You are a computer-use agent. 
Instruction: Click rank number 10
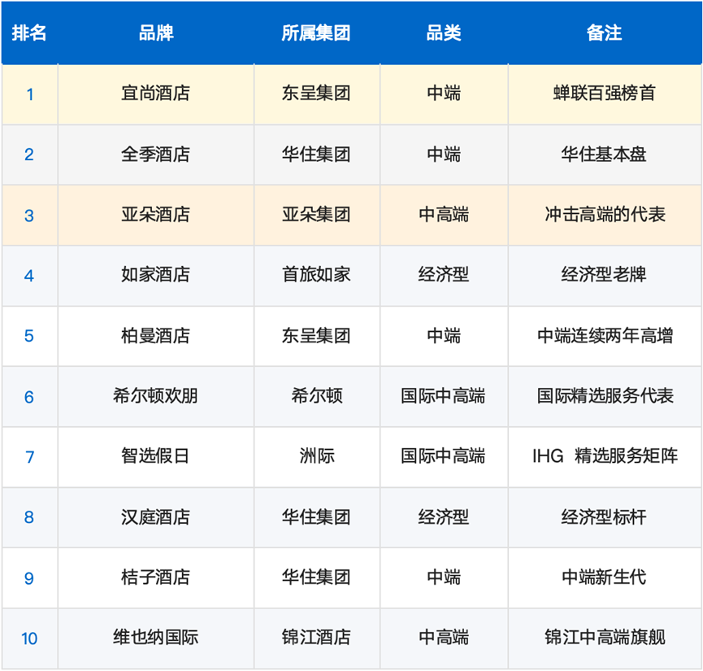tap(29, 638)
